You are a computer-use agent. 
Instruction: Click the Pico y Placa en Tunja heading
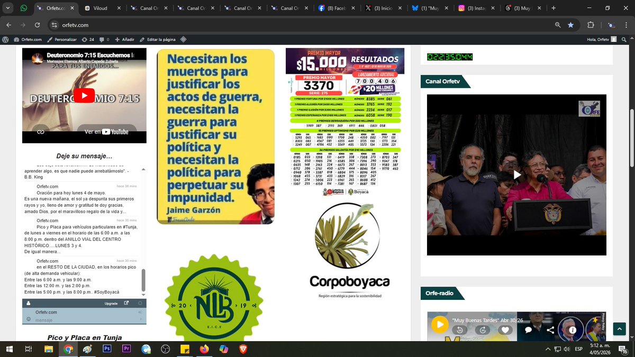(84, 337)
